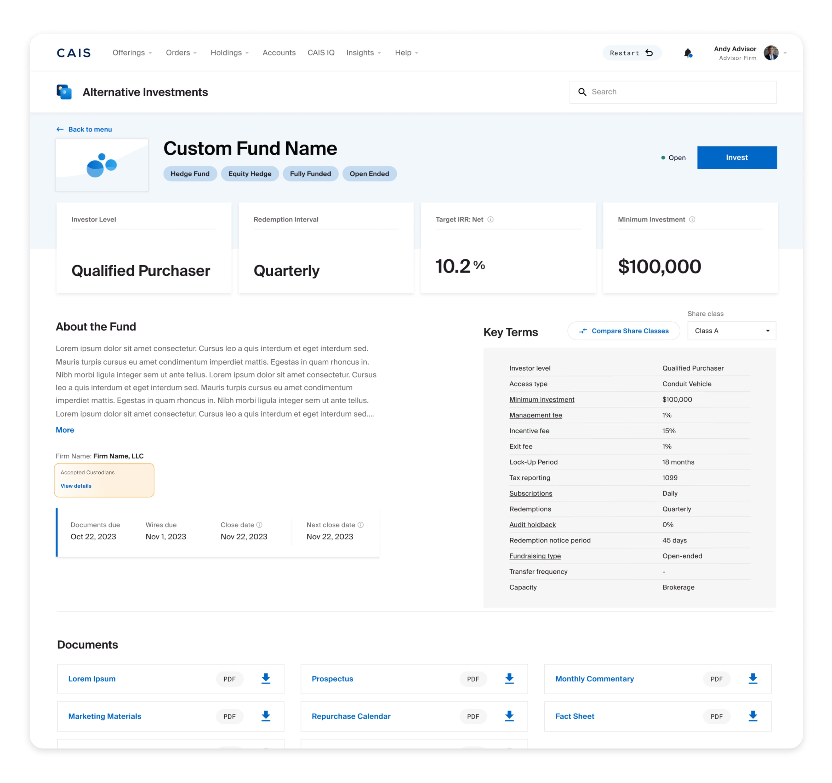Expand the Offerings menu

click(132, 53)
